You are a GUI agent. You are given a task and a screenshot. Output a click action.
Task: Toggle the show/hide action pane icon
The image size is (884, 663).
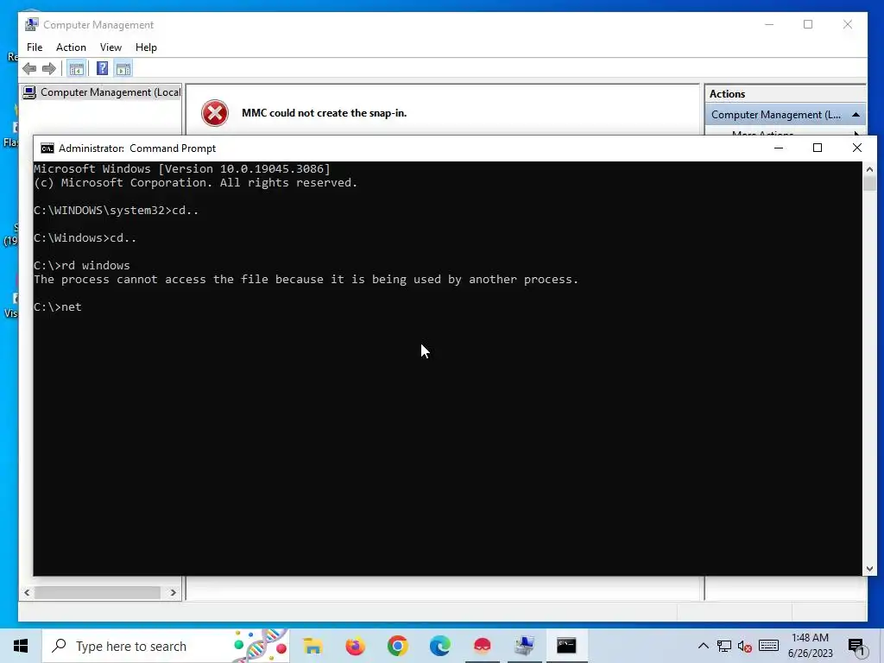point(123,69)
